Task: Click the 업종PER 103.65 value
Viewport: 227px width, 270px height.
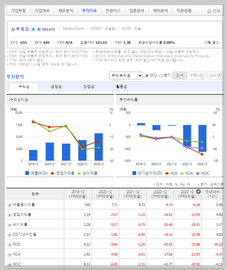Action: coord(101,43)
